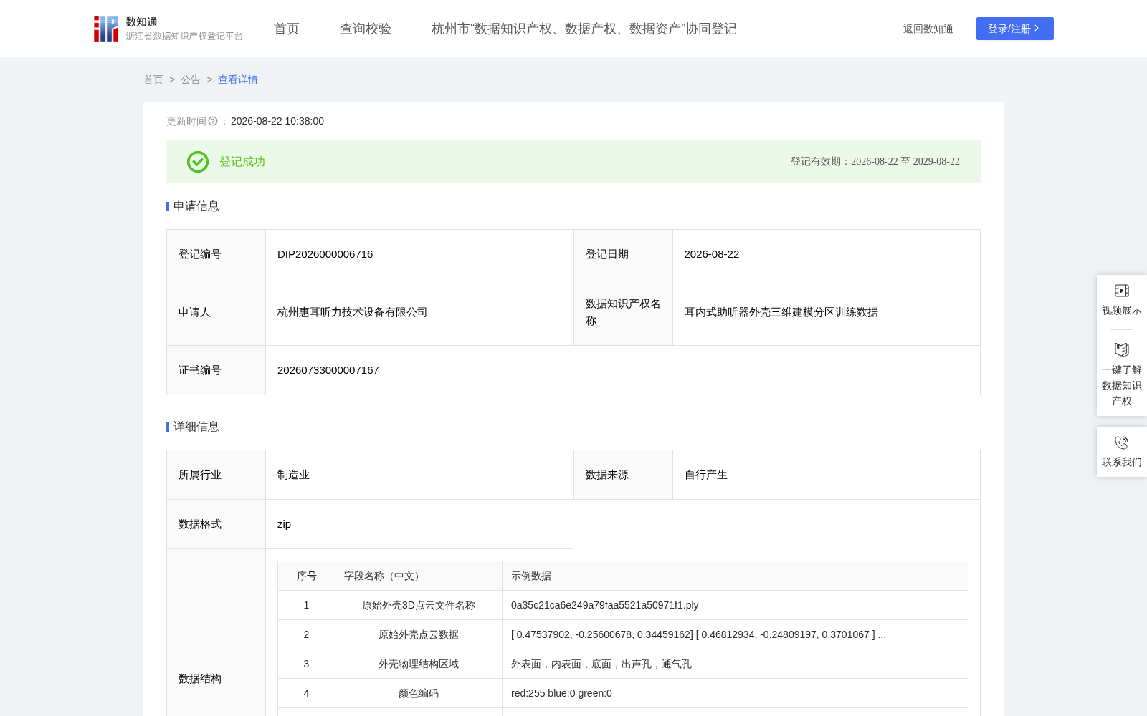1147x716 pixels.
Task: Click sample filename 0a35c21ca6e249a79faa5521a50971f1.ply
Action: (x=605, y=606)
